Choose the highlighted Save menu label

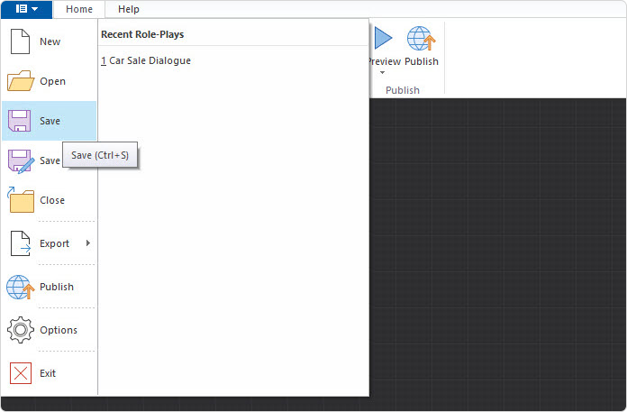[x=50, y=121]
